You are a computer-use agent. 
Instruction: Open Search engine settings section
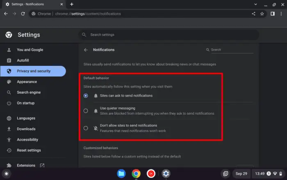pos(29,92)
